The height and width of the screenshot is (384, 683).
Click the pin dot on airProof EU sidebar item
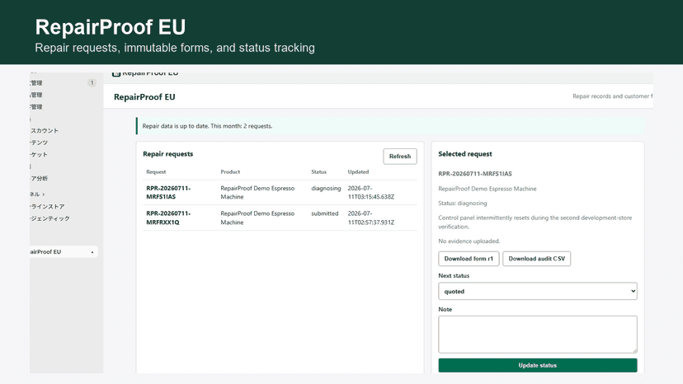tap(92, 252)
